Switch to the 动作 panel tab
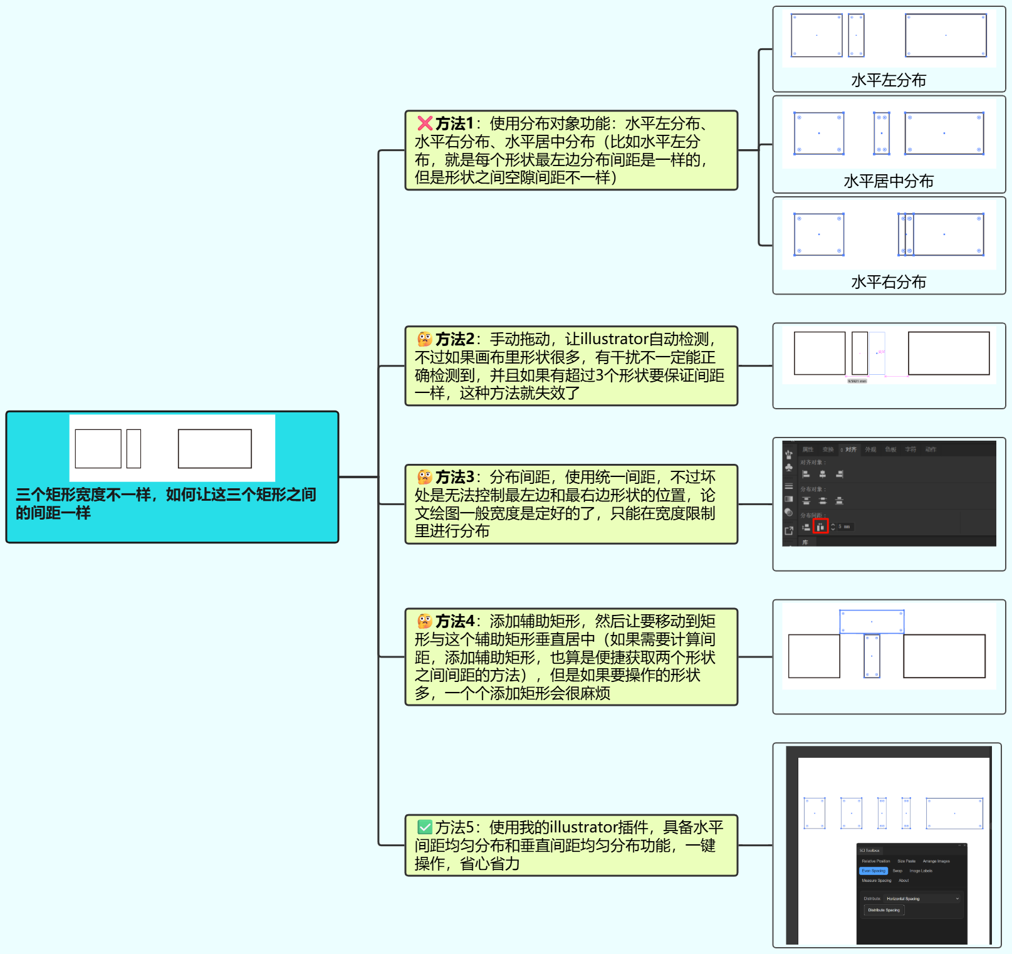The image size is (1012, 954). point(931,449)
